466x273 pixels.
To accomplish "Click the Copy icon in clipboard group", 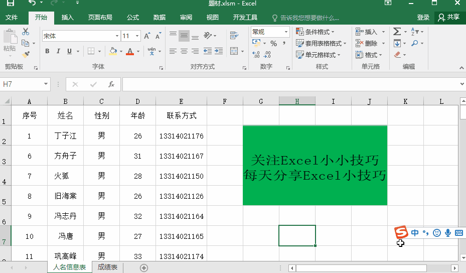I will point(26,43).
